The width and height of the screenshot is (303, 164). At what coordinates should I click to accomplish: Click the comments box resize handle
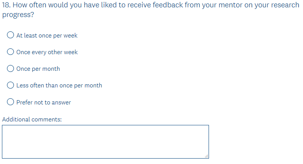207,156
